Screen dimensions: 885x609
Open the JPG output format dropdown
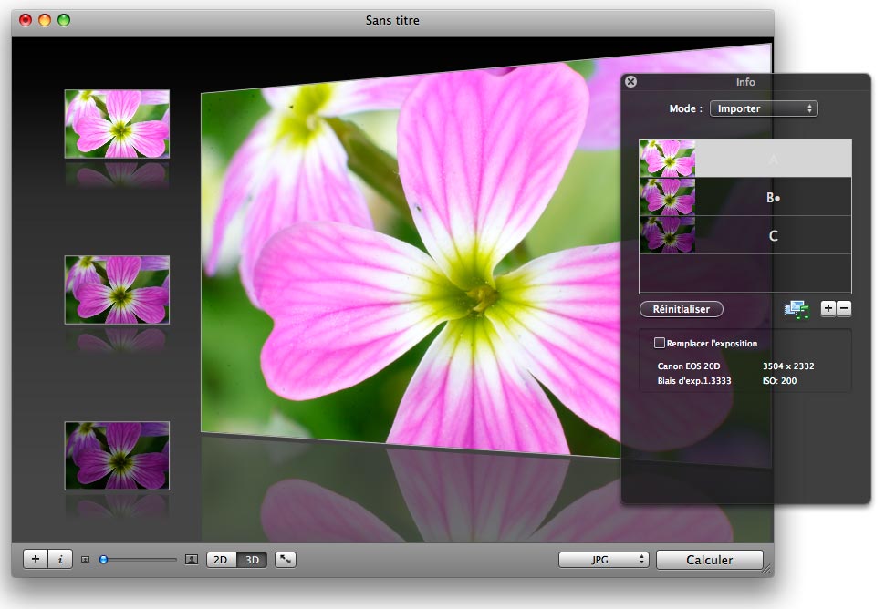603,560
